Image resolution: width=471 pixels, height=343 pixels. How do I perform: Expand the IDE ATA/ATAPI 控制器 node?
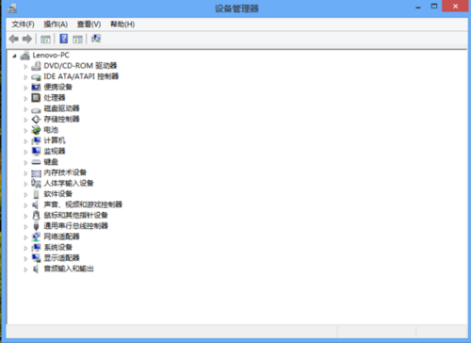25,77
